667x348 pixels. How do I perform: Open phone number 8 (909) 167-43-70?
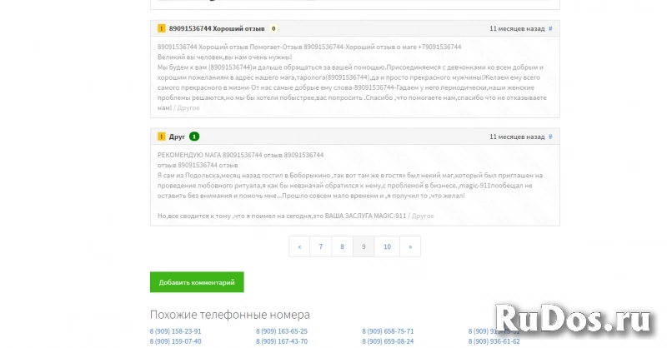[282, 341]
